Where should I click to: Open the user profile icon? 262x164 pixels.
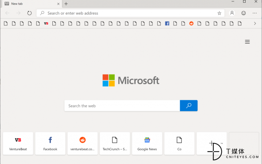(232, 13)
